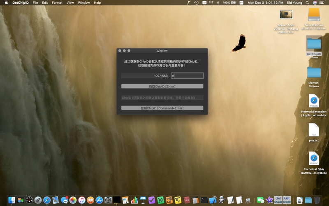Image resolution: width=329 pixels, height=206 pixels.
Task: Select the pay.txt file on desktop
Action: click(314, 130)
